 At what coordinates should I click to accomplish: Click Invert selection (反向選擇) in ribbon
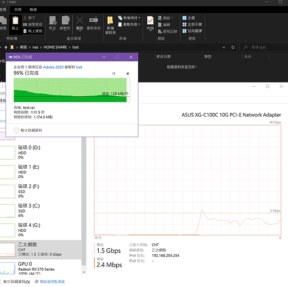coord(192,31)
